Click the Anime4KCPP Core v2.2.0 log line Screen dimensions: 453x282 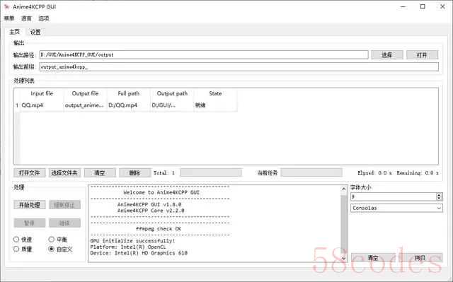coord(151,211)
